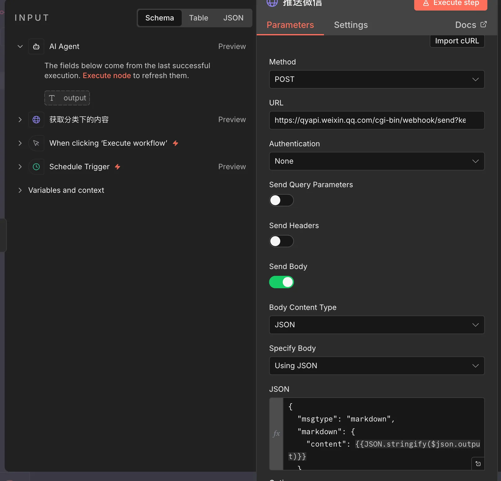Open the Method dropdown showing POST

[377, 79]
